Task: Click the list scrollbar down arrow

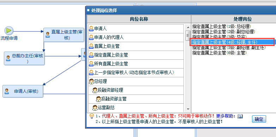Action: [x=188, y=109]
